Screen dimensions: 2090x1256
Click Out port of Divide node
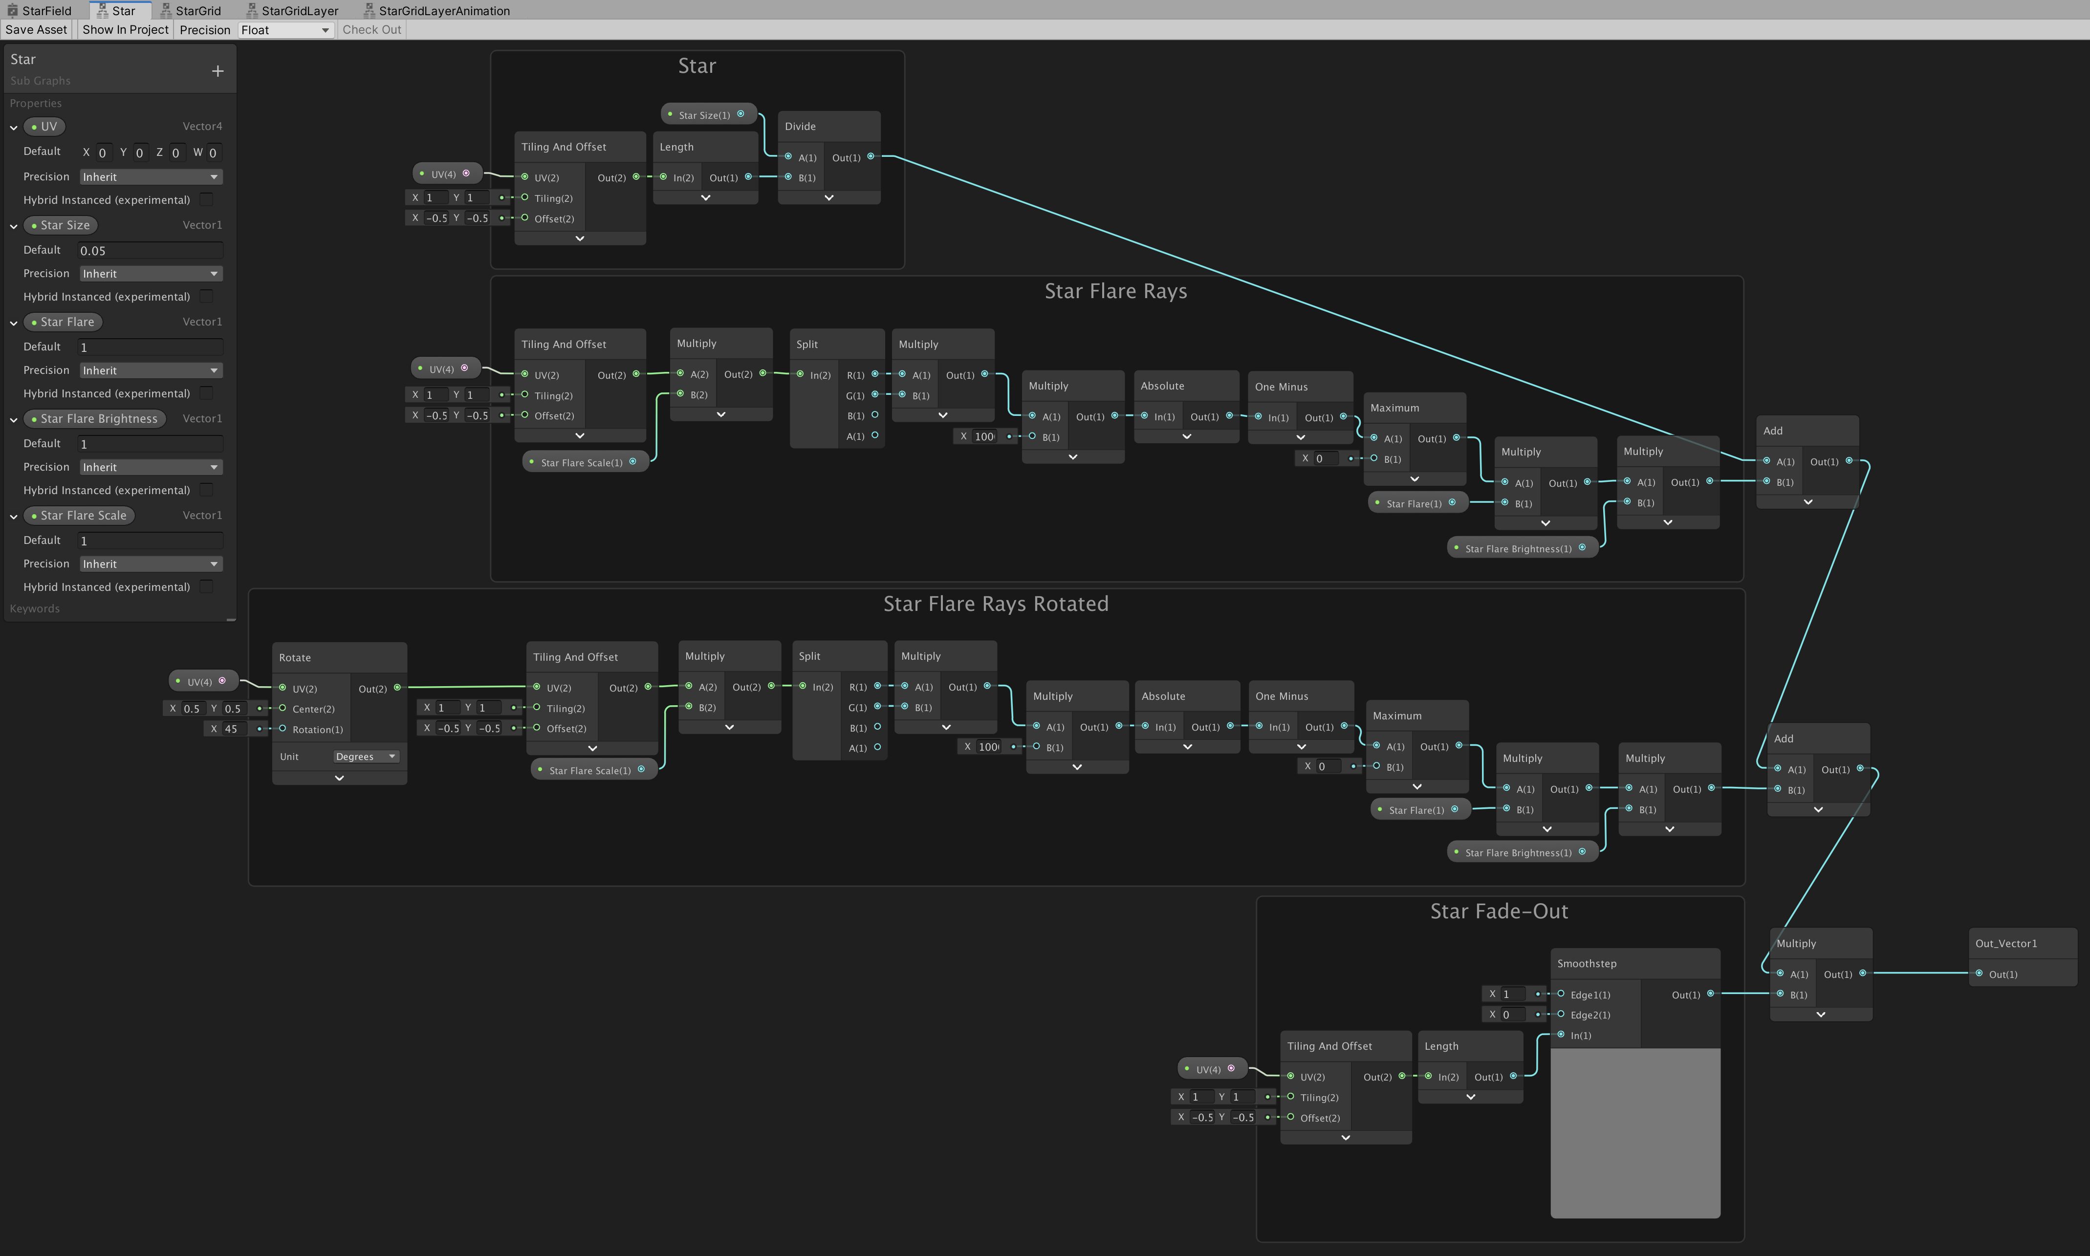[870, 156]
